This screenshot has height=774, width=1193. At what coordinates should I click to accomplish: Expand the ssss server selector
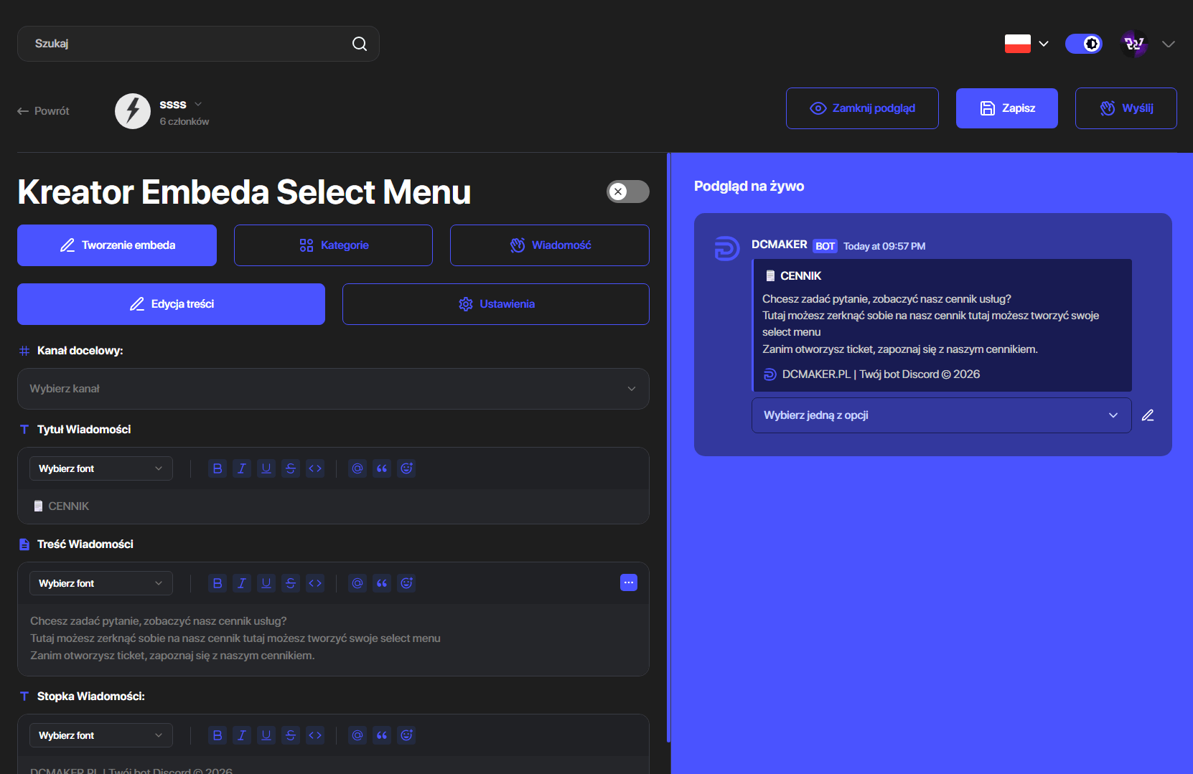198,104
